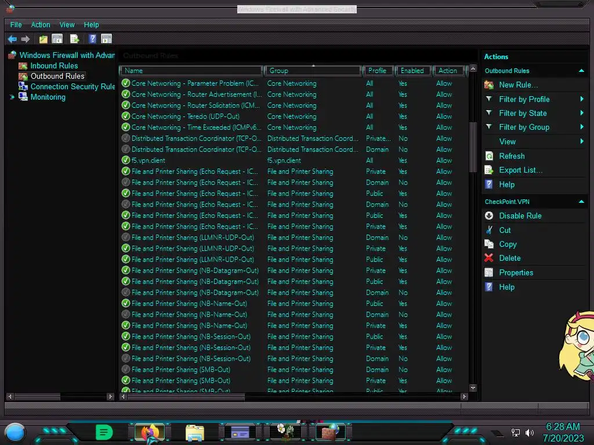Click Disable Rule action
594x445 pixels.
point(520,216)
